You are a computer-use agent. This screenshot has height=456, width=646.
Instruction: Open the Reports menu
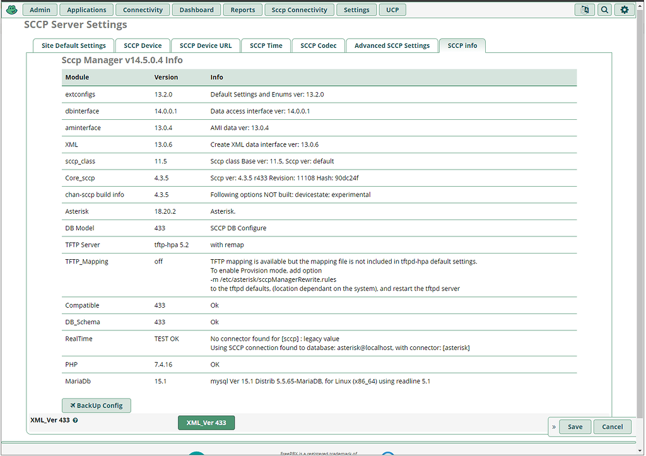coord(242,9)
